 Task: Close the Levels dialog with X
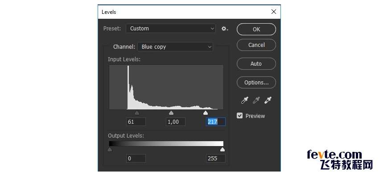(274, 12)
